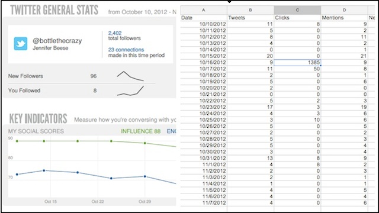This screenshot has width=379, height=213.
Task: Select the Clicks cell containing 1385
Action: coord(297,62)
